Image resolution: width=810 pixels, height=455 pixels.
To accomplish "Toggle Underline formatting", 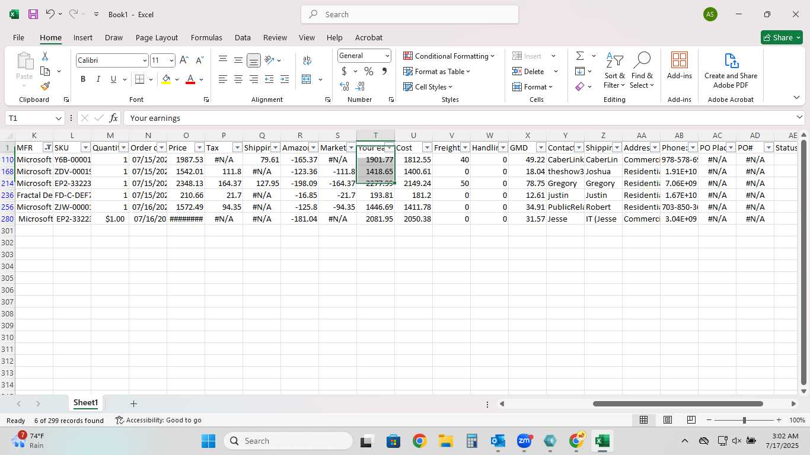I will (113, 79).
